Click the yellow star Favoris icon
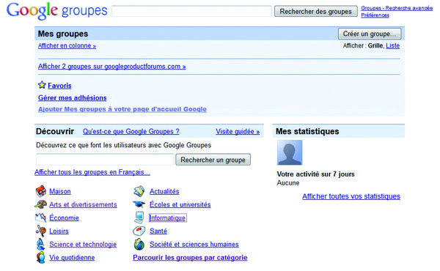440x271 pixels. click(42, 85)
